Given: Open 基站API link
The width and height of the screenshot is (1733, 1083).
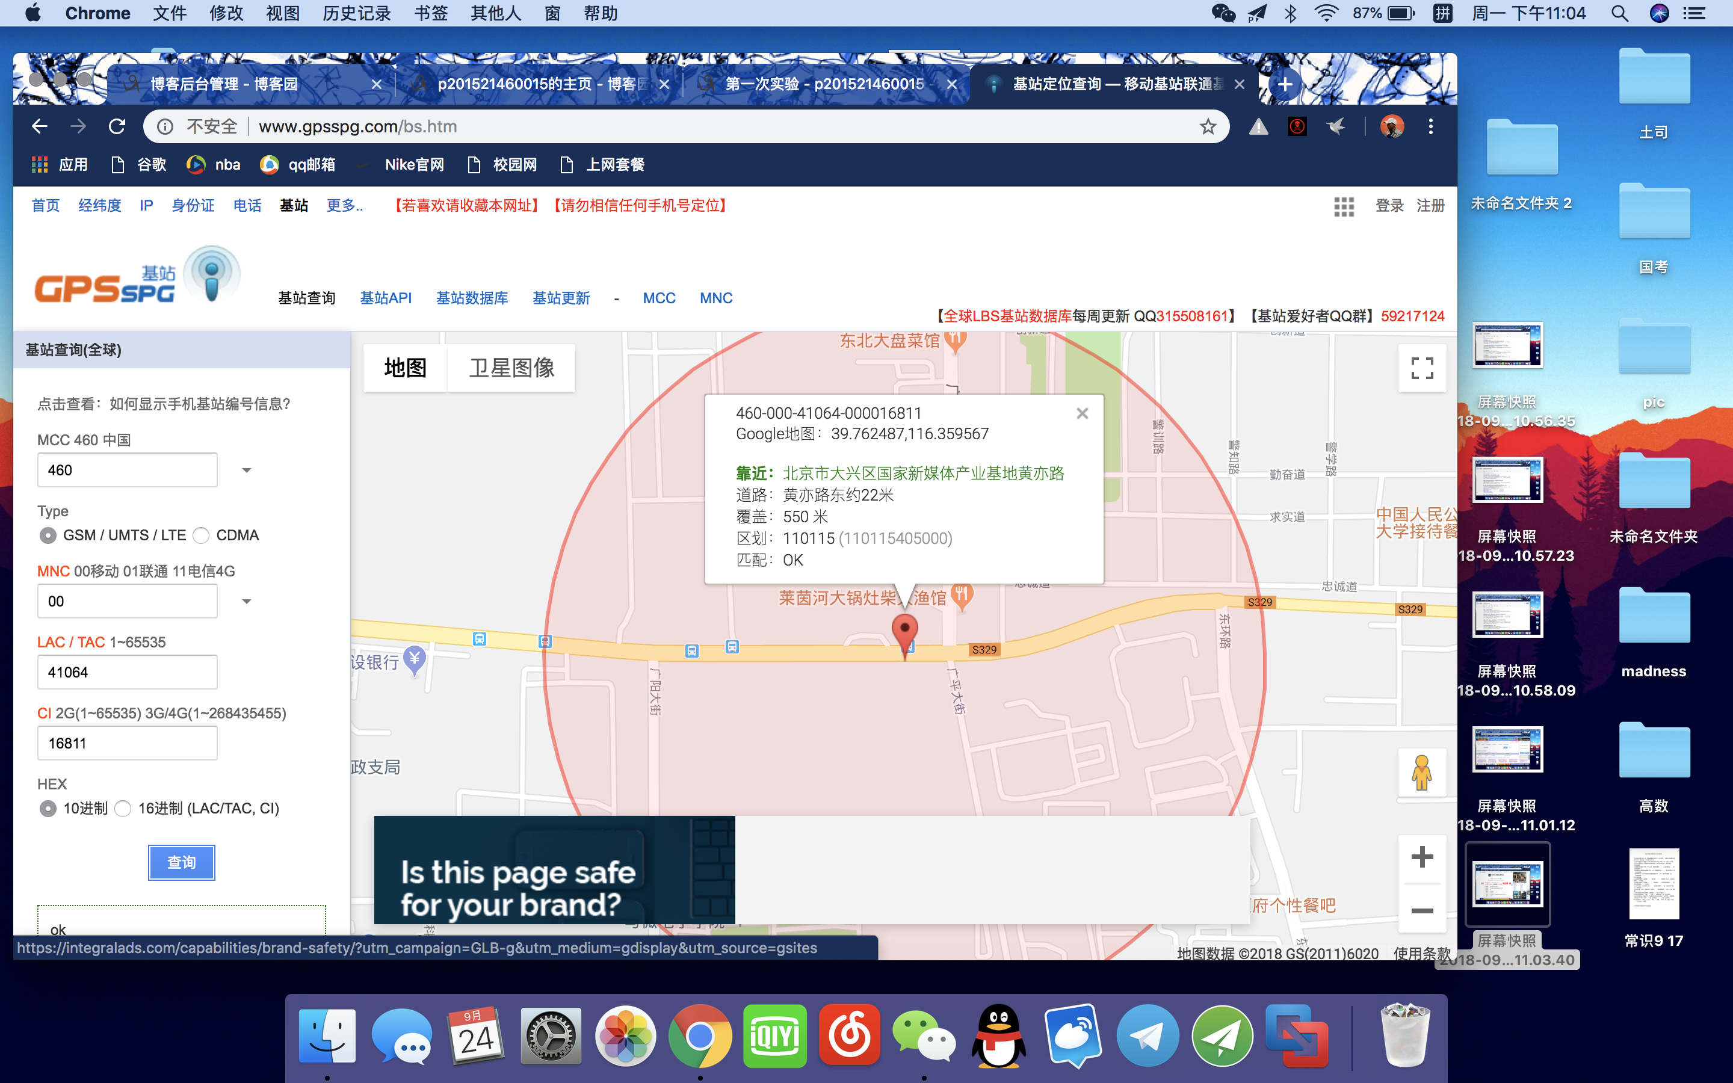Looking at the screenshot, I should point(385,298).
